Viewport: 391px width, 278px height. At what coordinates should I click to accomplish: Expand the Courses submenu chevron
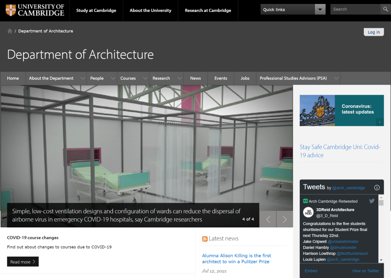145,78
